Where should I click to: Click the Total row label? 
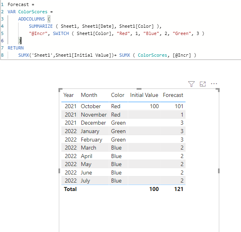(70, 189)
